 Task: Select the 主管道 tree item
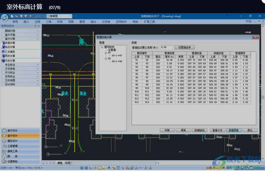pos(112,50)
